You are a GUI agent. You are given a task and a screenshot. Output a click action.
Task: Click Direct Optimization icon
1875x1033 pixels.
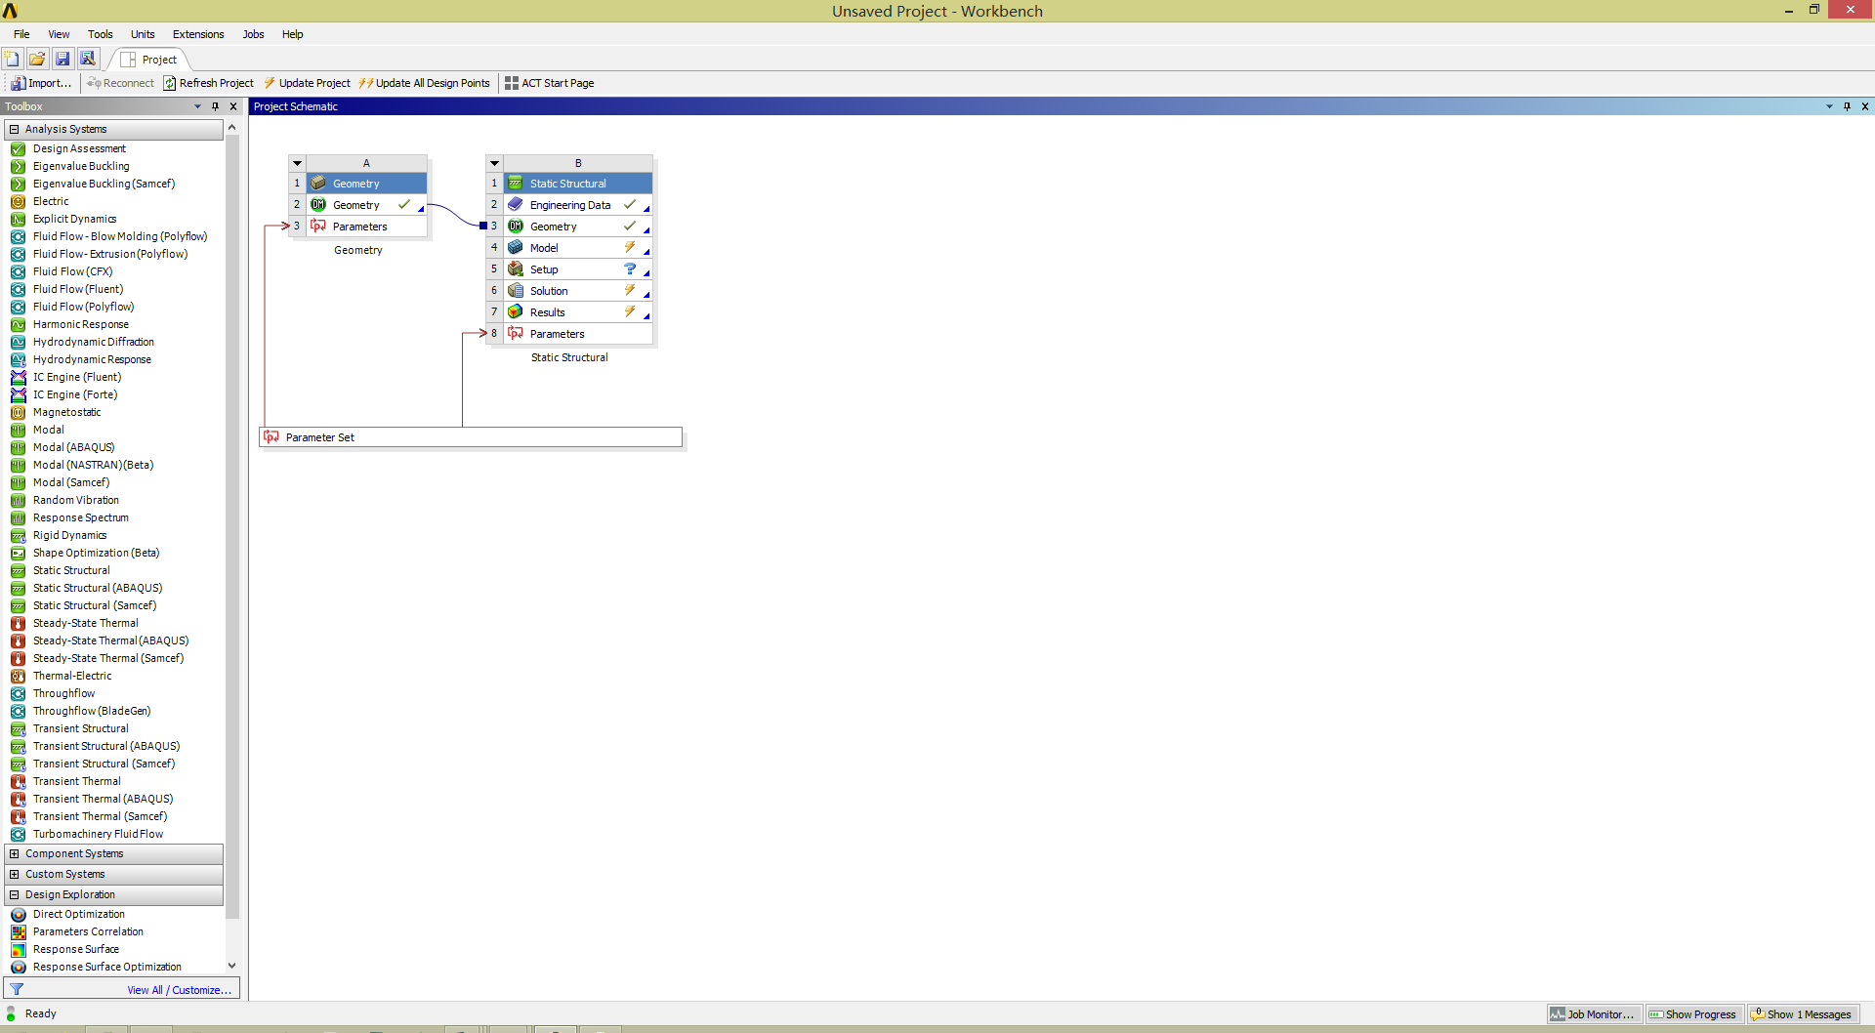(18, 914)
